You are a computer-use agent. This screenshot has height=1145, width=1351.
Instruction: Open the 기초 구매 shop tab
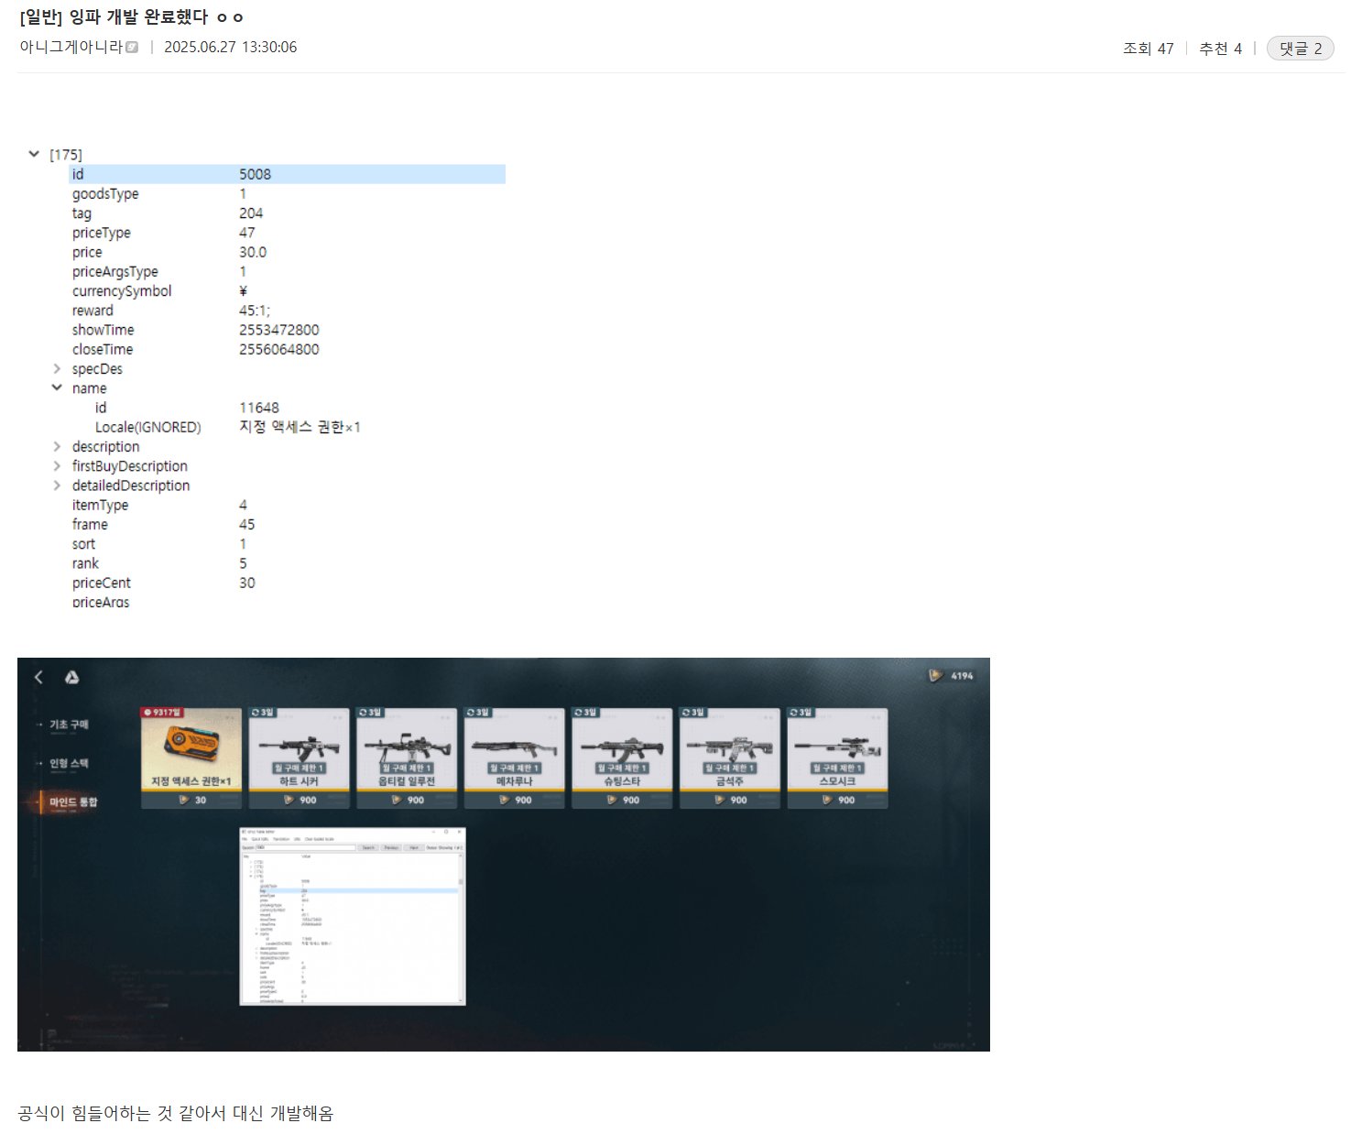tap(69, 725)
